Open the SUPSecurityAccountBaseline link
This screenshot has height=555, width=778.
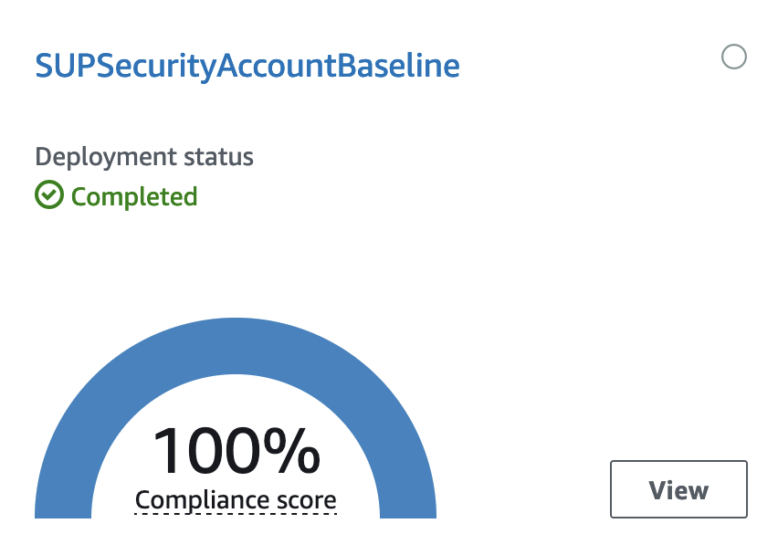[247, 66]
